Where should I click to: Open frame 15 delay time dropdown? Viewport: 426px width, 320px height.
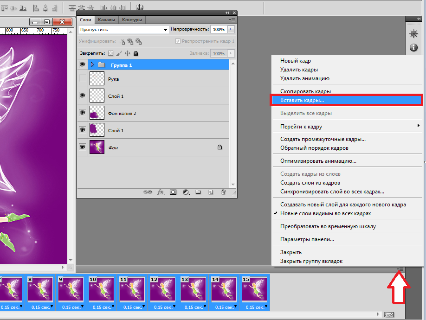click(x=266, y=307)
